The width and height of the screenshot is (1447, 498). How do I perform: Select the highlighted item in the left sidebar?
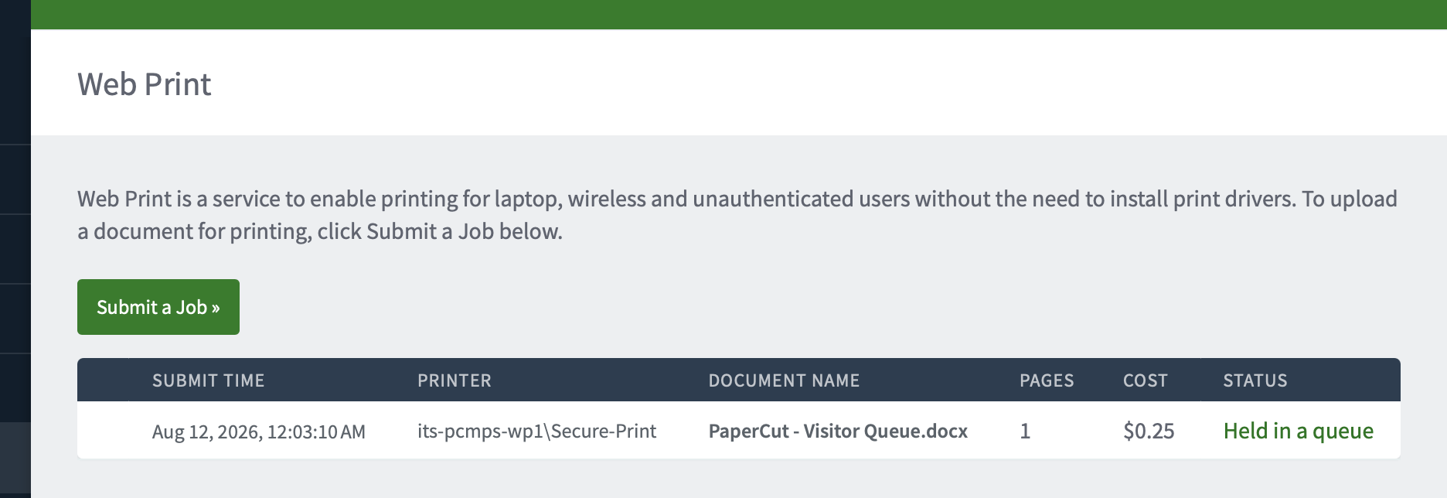[15, 458]
